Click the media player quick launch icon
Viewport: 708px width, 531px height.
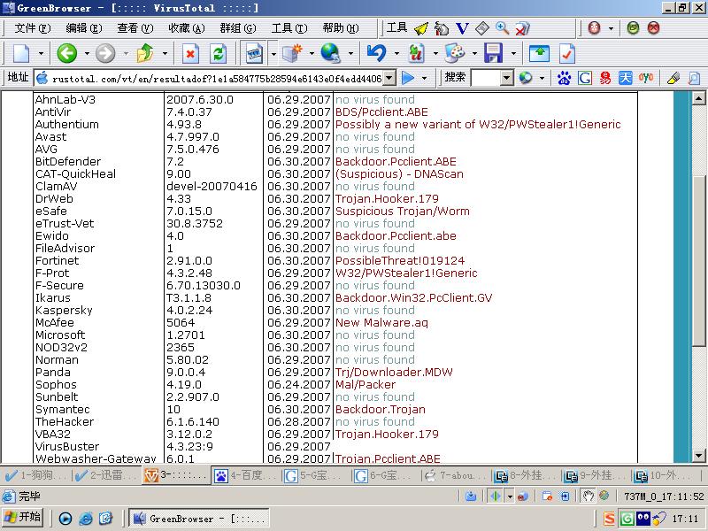[x=65, y=519]
